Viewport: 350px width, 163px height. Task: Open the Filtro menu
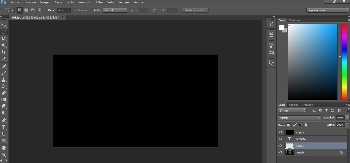tap(99, 2)
